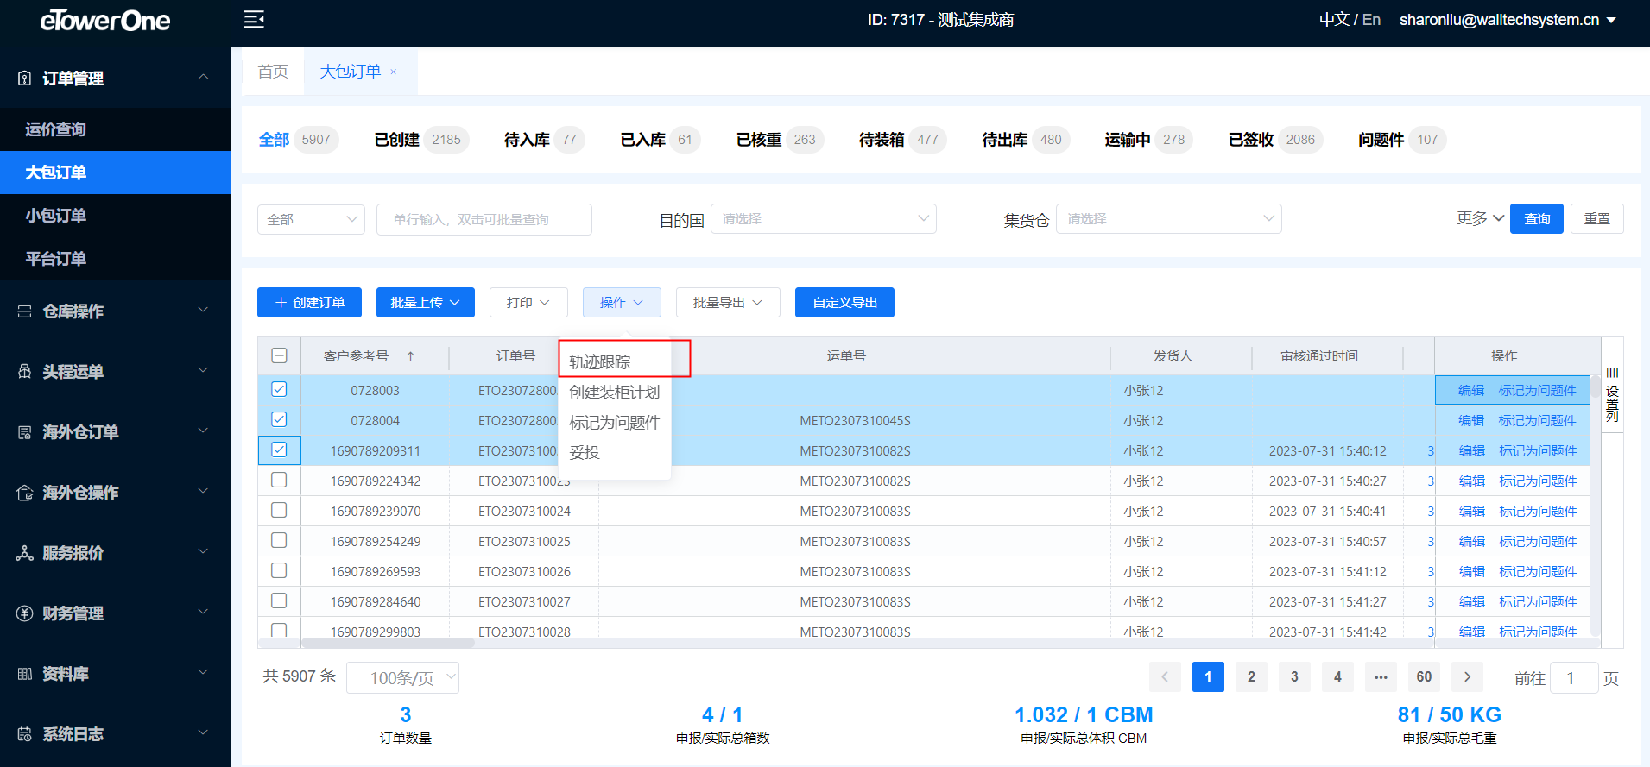
Task: Click the 服务报价 sidebar icon
Action: point(24,553)
